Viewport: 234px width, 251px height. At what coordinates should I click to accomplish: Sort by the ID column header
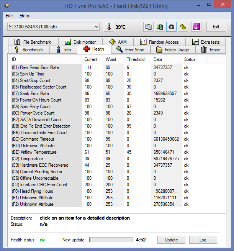(46, 59)
